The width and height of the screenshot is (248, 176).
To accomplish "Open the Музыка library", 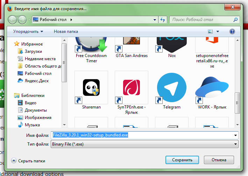I will click(29, 125).
